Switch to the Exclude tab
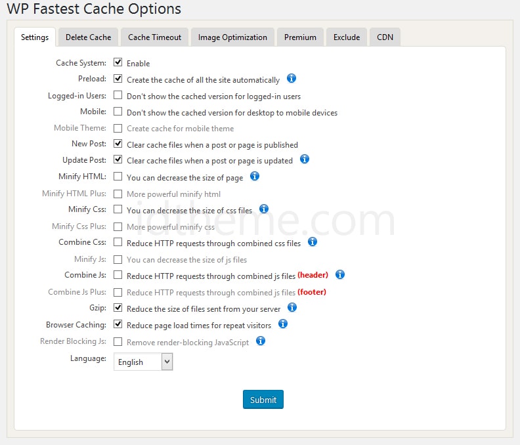520x445 pixels. pos(347,37)
